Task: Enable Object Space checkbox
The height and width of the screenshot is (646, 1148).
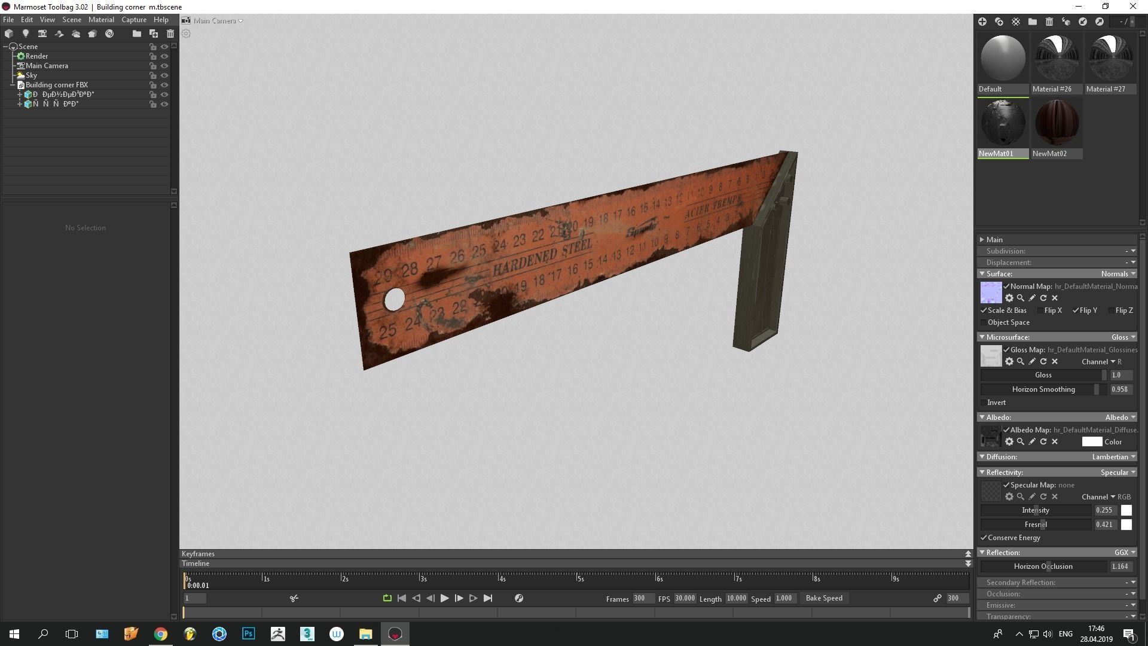Action: click(984, 322)
